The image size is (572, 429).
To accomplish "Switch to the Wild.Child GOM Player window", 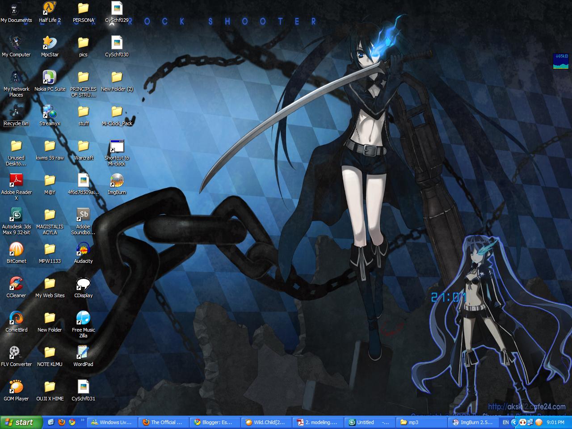I will tap(267, 422).
